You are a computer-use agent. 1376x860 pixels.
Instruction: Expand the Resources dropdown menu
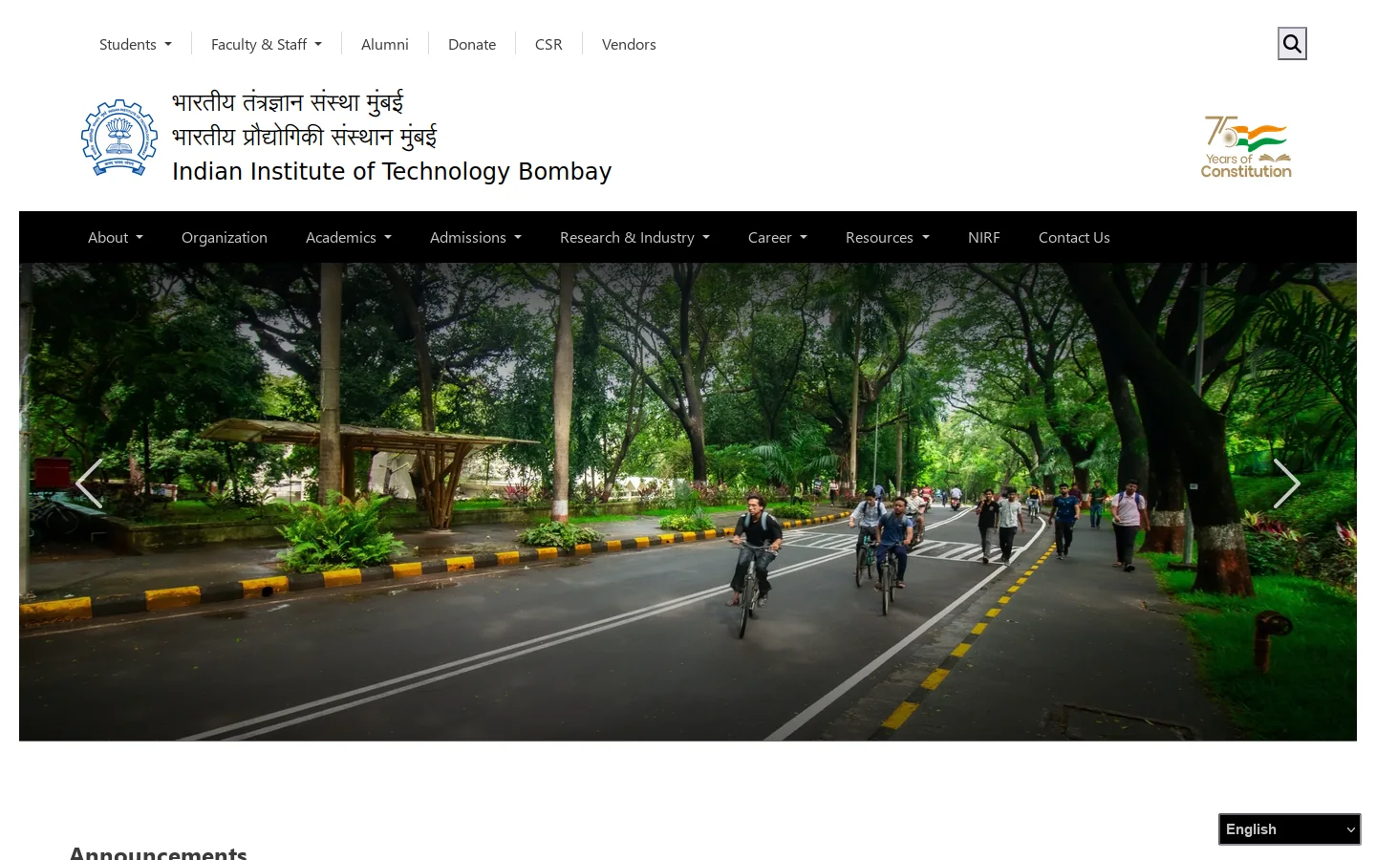pos(888,237)
